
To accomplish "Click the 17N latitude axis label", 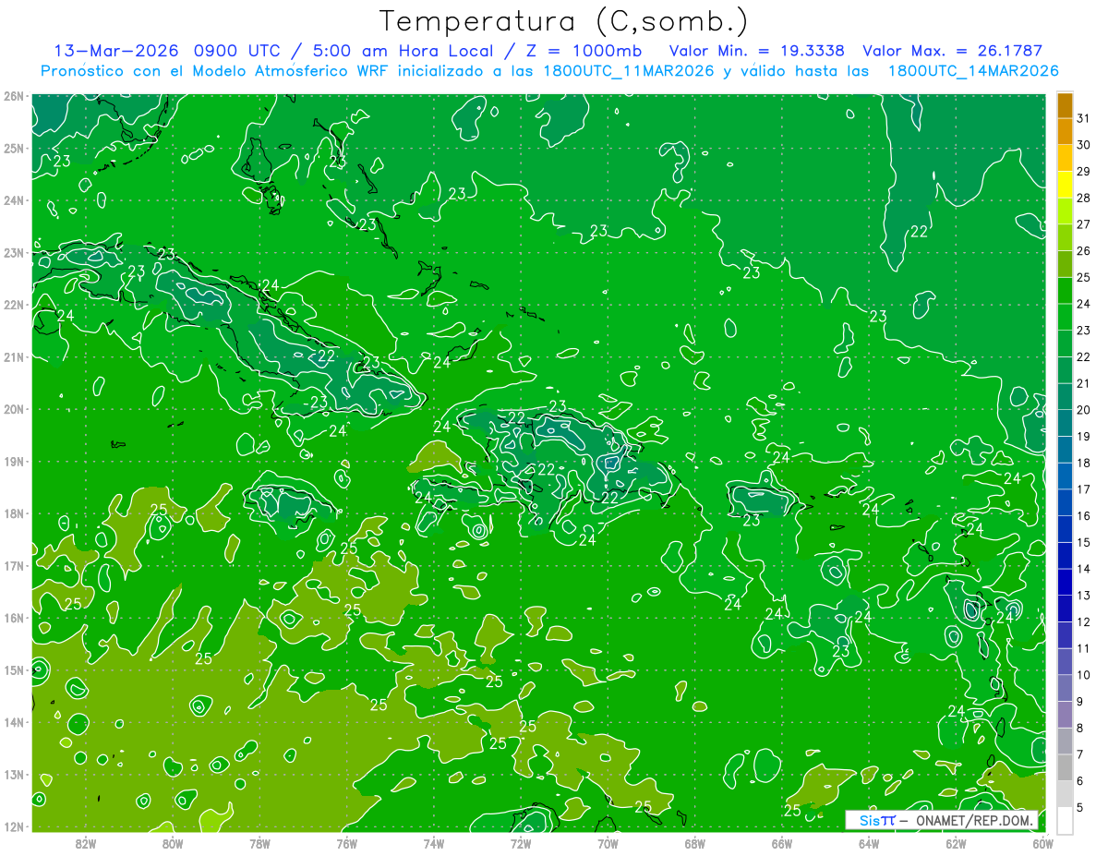I will point(14,566).
